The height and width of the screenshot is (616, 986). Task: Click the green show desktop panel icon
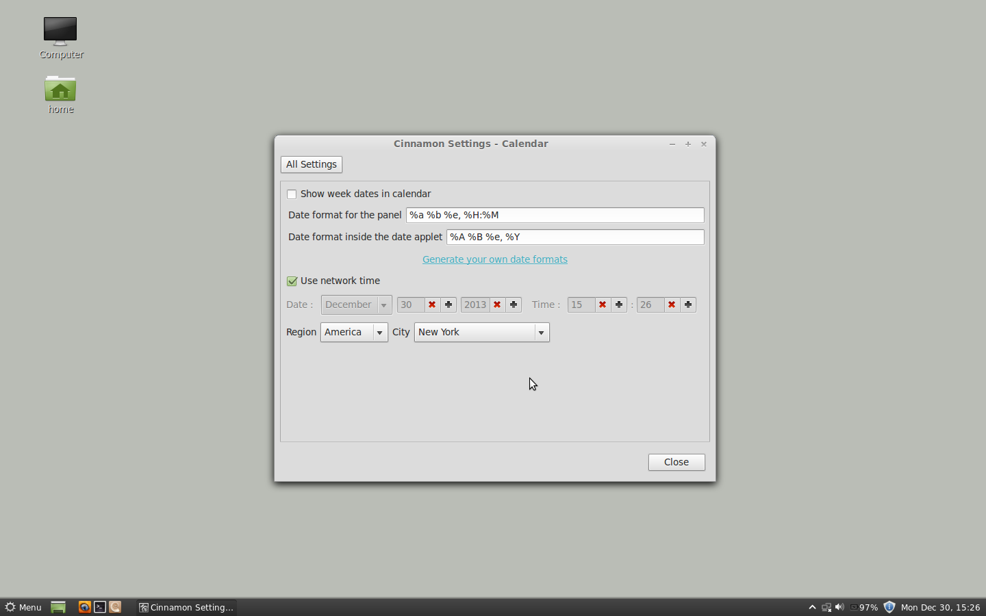click(x=58, y=607)
